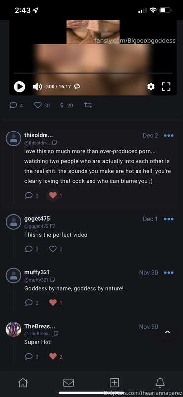Viewport: 183px width, 397px height.
Task: Enter fullscreen video mode
Action: 166,87
